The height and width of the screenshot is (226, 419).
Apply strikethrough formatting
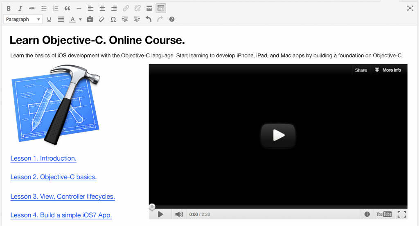point(32,9)
